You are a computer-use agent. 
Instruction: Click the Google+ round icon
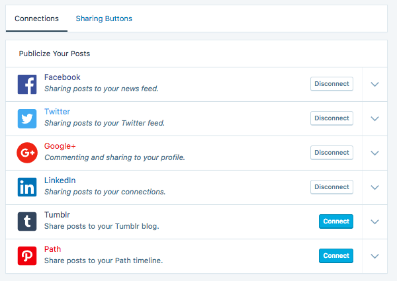tap(27, 153)
